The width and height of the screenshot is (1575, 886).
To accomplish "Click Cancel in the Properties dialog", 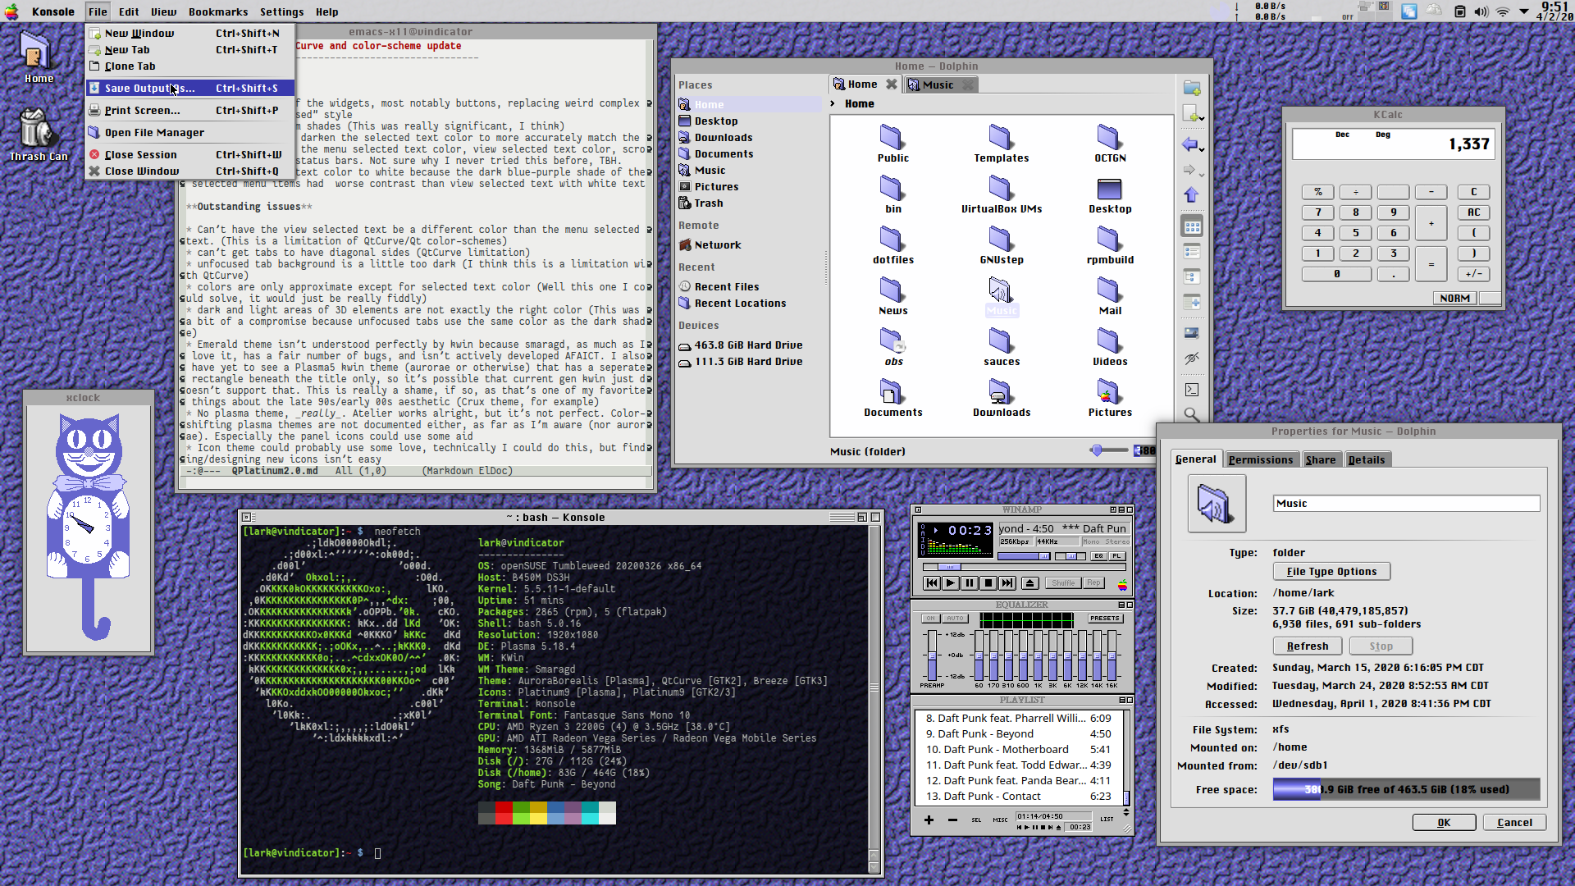I will (x=1514, y=823).
